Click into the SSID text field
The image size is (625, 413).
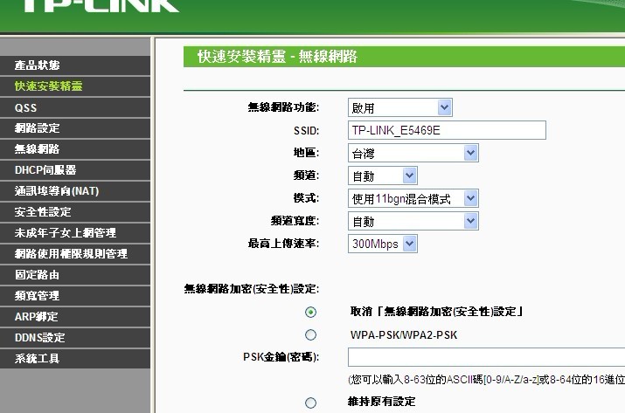tap(447, 130)
